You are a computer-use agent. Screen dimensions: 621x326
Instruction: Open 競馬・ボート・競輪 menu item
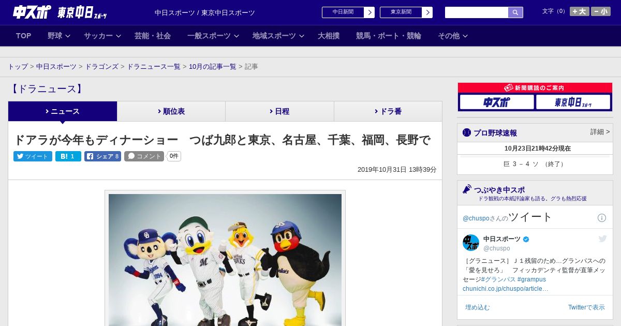click(389, 36)
